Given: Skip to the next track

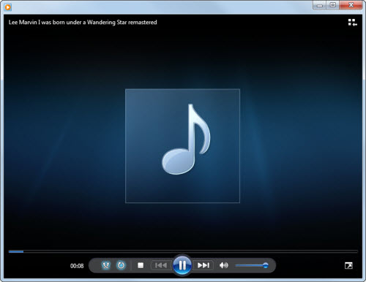Looking at the screenshot, I should [203, 265].
